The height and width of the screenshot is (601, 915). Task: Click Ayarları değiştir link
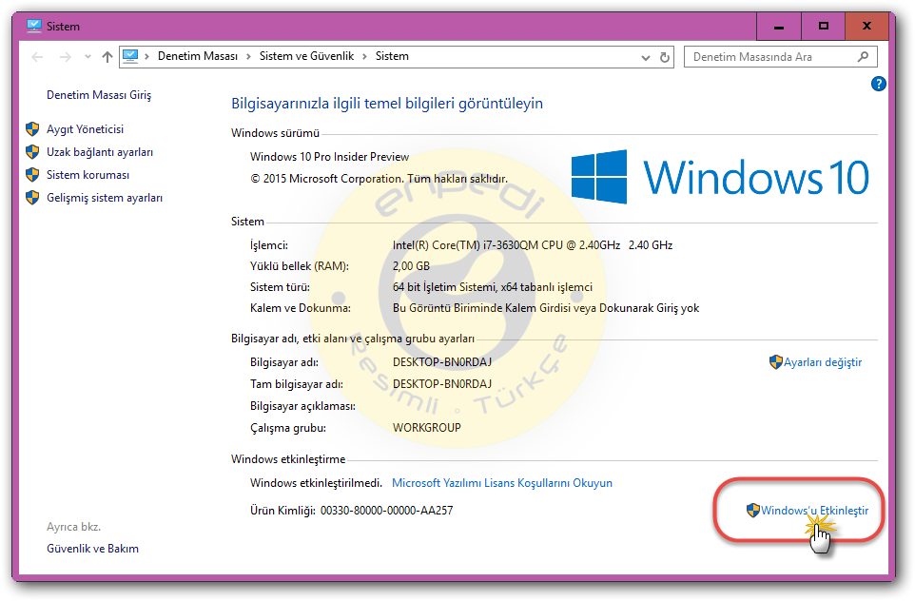click(822, 362)
